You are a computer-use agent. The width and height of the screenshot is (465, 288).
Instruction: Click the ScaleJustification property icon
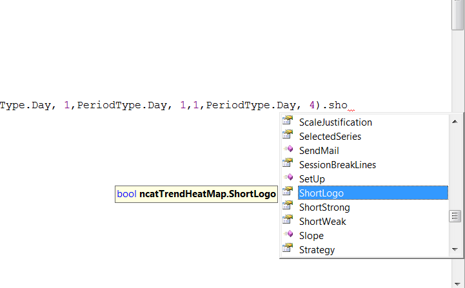tap(288, 122)
